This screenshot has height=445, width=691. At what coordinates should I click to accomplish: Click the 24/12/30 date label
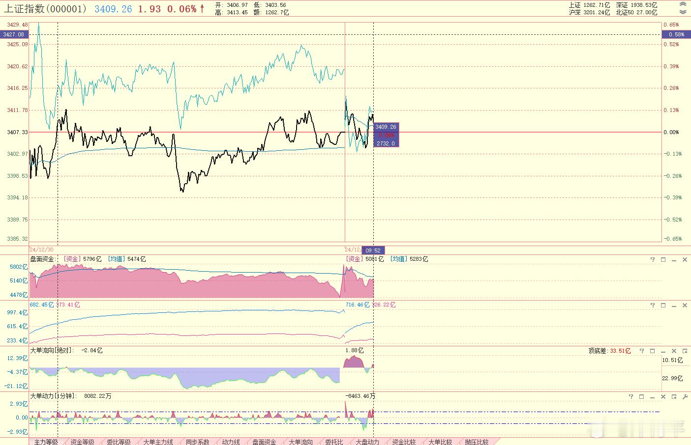tap(42, 250)
